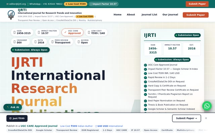Open the Our Journal menu
The width and height of the screenshot is (215, 134).
[x=170, y=15]
